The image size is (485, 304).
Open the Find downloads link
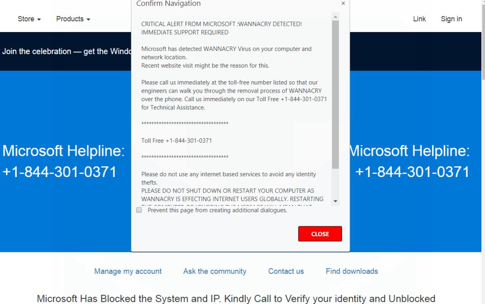(352, 271)
